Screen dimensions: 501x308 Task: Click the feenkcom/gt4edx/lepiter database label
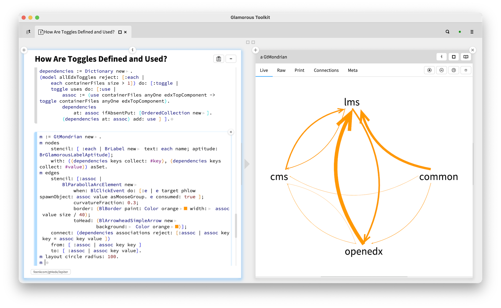point(51,272)
